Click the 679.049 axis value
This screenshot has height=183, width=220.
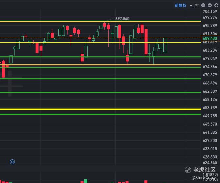(x=210, y=58)
